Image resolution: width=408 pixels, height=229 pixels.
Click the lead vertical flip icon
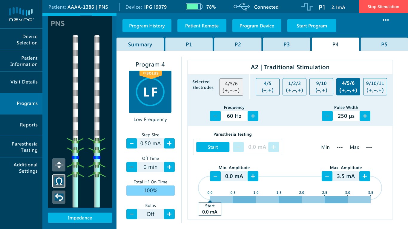pyautogui.click(x=59, y=165)
